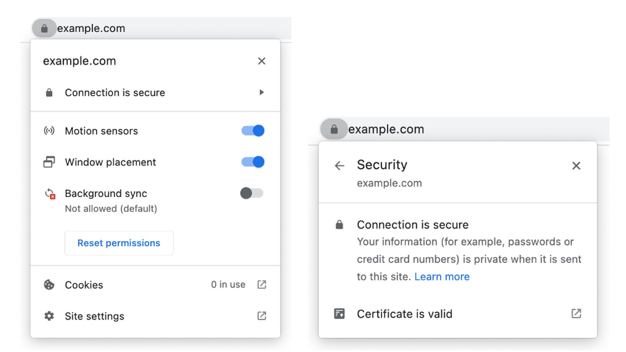Image resolution: width=626 pixels, height=352 pixels.
Task: Open Site settings external link icon
Action: (x=262, y=316)
